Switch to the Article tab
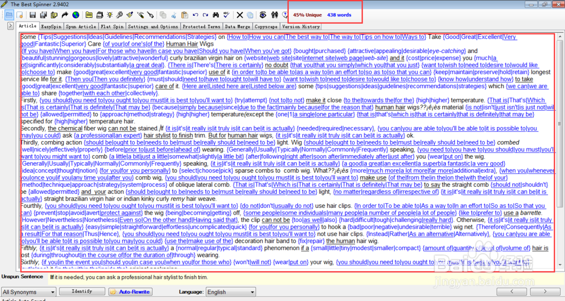 tap(27, 26)
